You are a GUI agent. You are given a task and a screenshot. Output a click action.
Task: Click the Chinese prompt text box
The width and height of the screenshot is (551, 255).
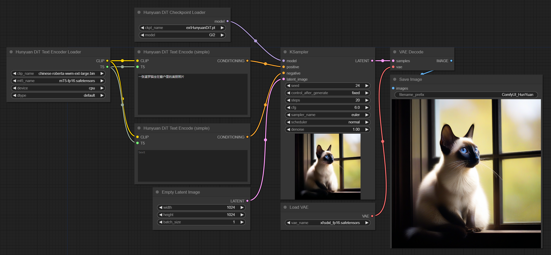tap(192, 94)
